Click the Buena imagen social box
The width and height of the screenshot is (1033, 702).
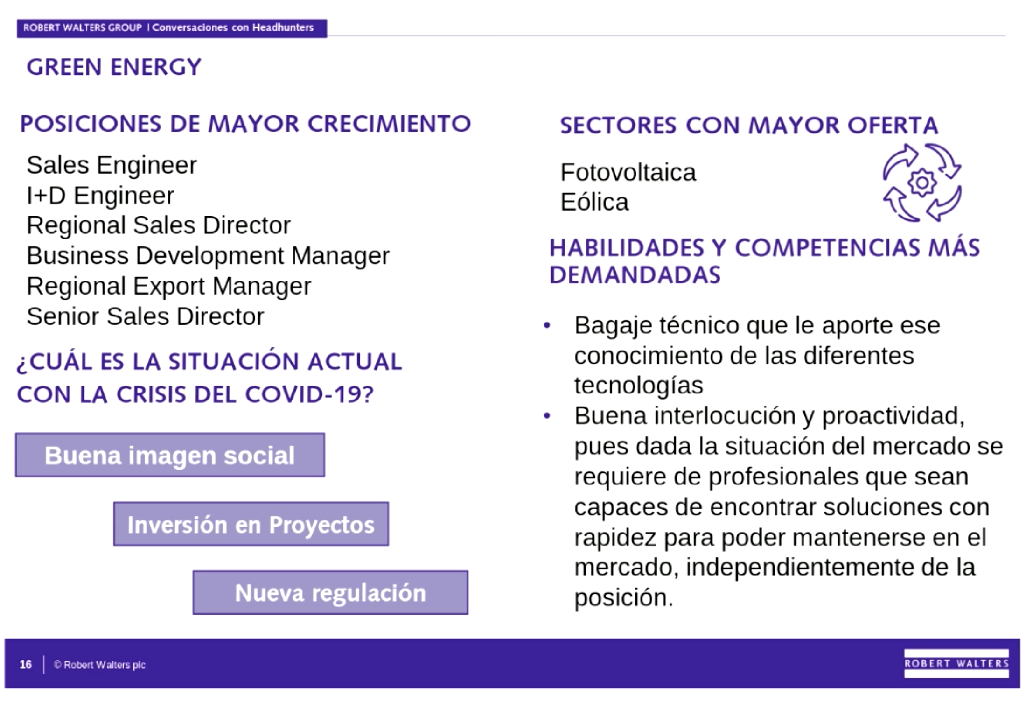[170, 455]
